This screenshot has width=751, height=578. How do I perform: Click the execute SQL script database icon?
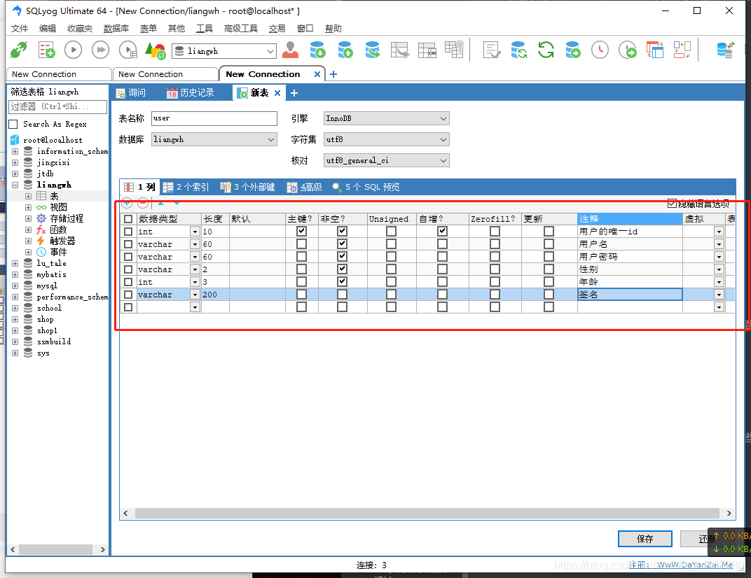(x=373, y=50)
